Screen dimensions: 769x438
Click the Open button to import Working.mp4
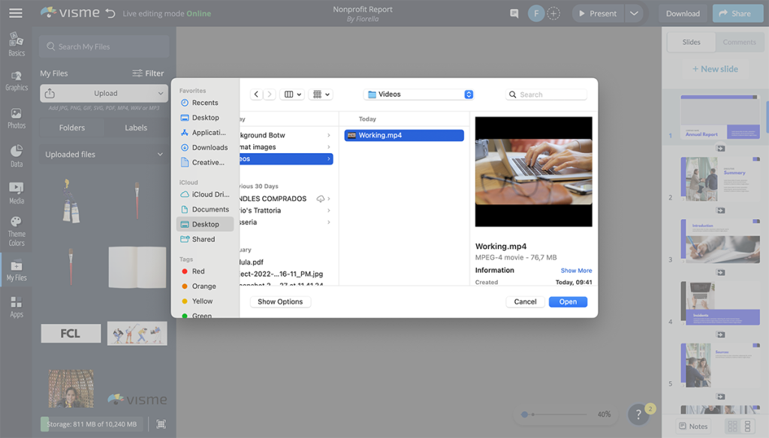click(568, 301)
